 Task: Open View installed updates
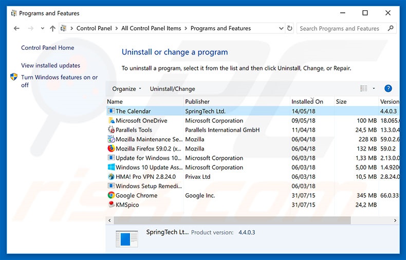[50, 66]
